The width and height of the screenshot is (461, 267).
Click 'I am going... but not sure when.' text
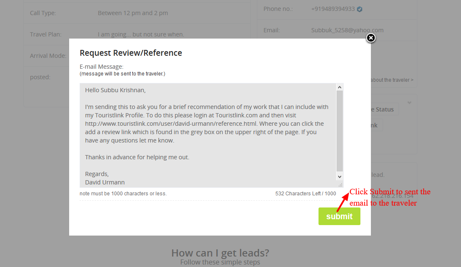141,34
